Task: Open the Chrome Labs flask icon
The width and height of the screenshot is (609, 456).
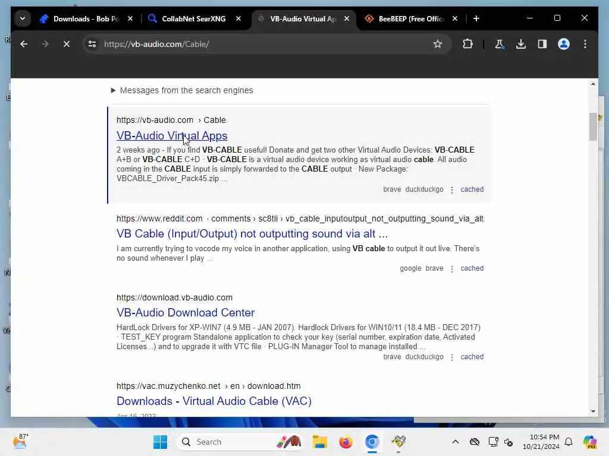Action: pos(500,44)
